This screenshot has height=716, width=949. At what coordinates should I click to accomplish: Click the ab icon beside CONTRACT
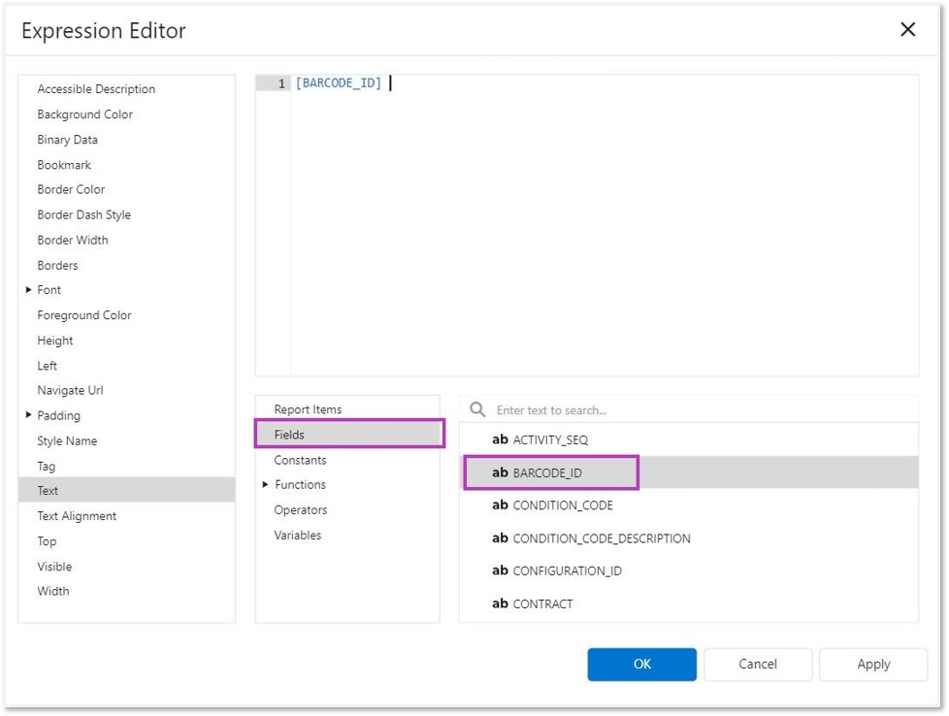tap(500, 603)
